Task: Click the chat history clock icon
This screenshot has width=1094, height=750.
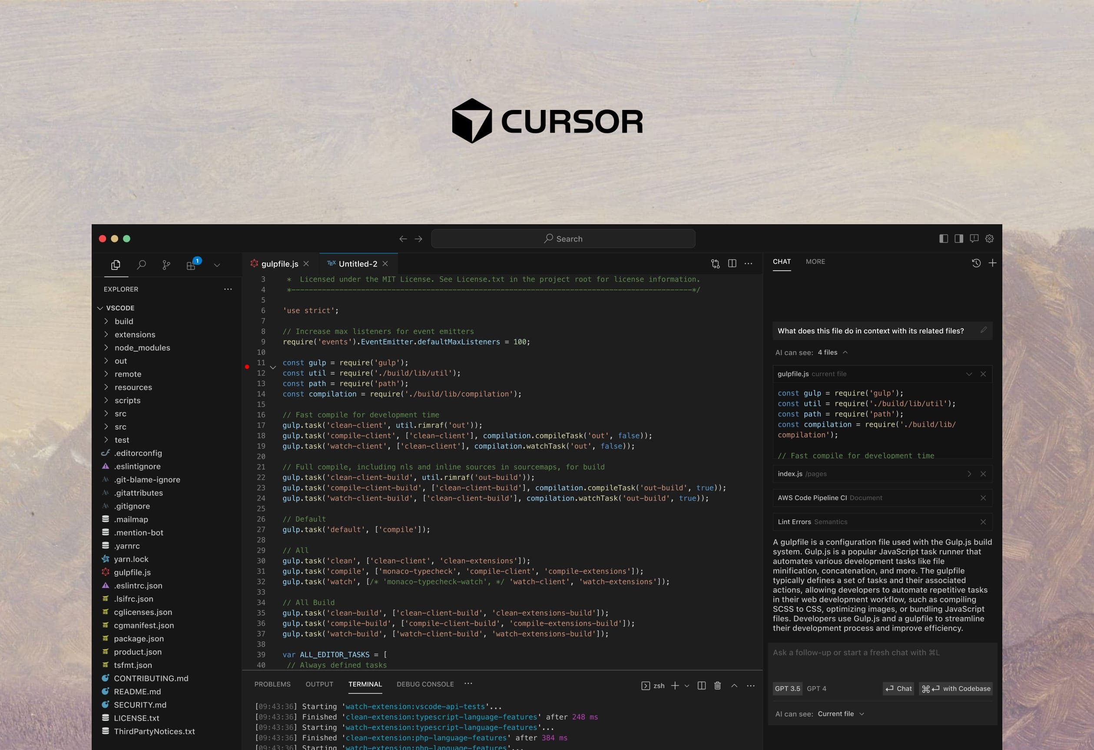Action: coord(976,263)
